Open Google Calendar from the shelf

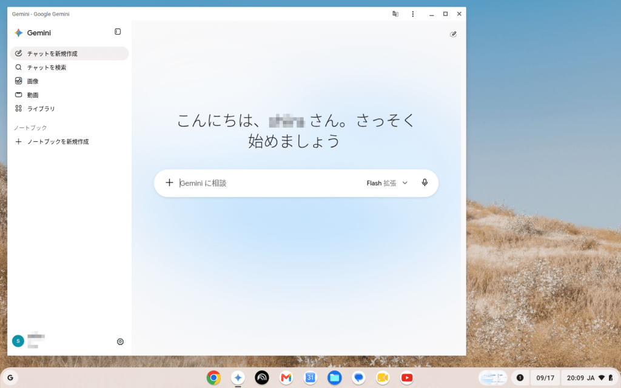coord(310,378)
